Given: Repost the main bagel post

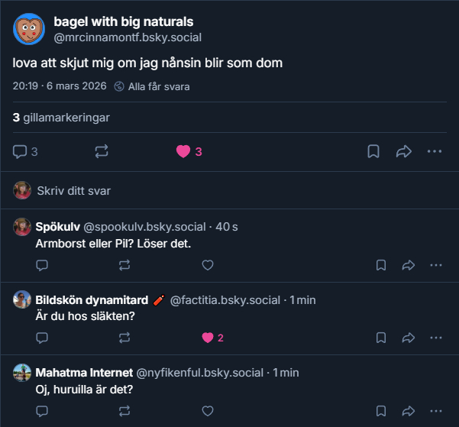Looking at the screenshot, I should 102,151.
